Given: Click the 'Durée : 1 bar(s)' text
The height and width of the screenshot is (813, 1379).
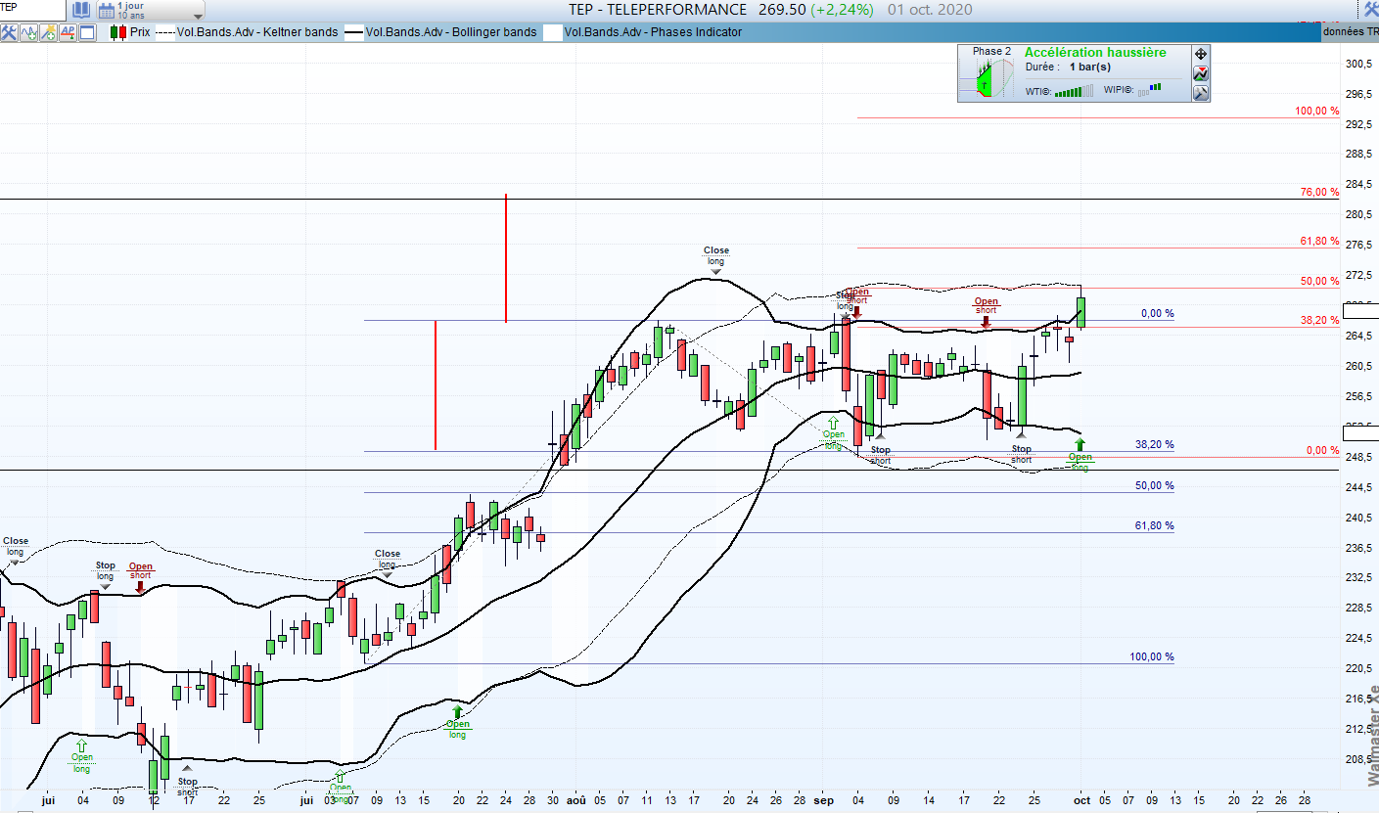Looking at the screenshot, I should (x=1068, y=68).
